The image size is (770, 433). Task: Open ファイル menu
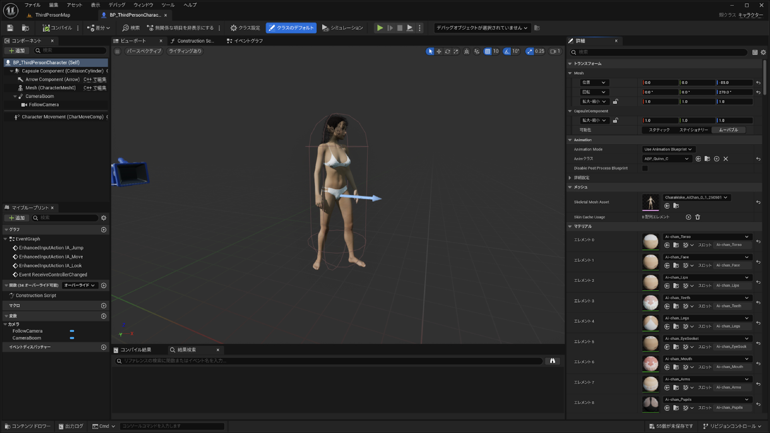pyautogui.click(x=32, y=5)
